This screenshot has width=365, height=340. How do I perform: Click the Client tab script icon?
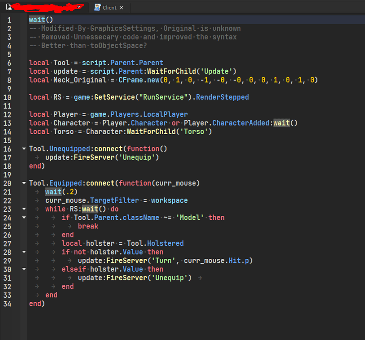click(x=97, y=7)
